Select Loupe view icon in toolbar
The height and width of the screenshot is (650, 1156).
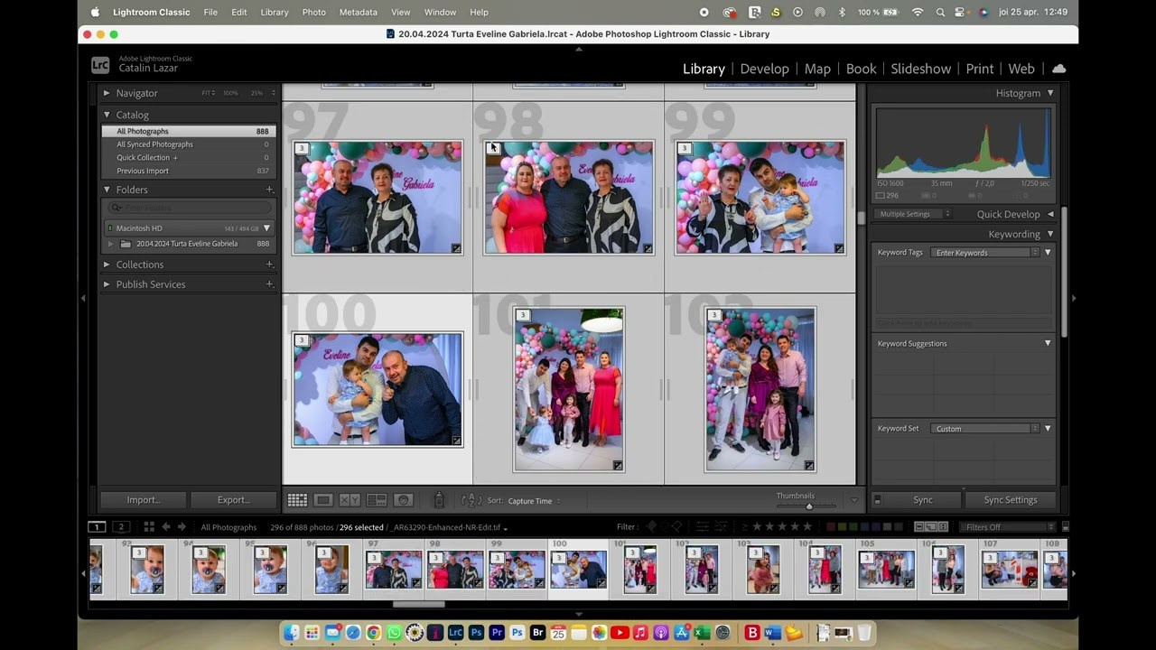point(323,499)
